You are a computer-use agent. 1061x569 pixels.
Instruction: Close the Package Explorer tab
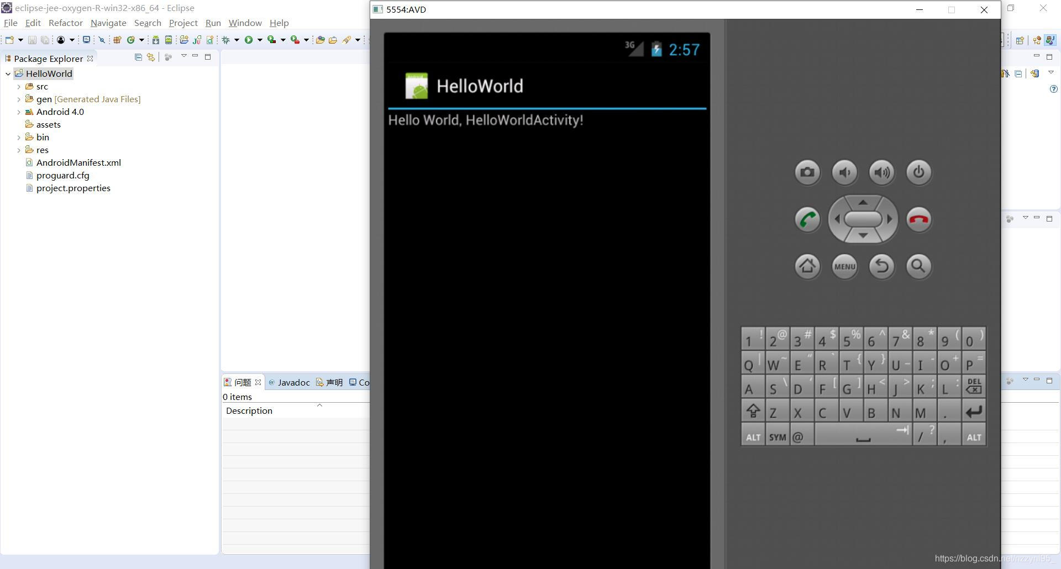pos(90,58)
